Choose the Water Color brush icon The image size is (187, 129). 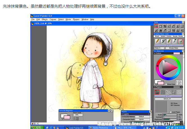(x=181, y=41)
